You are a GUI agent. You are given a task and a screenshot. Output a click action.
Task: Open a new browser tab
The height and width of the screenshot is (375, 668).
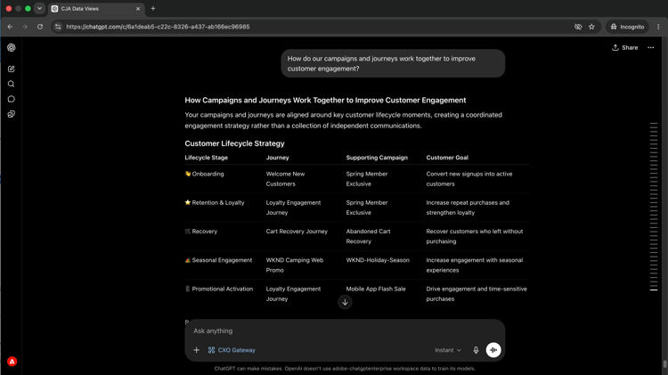coord(153,9)
